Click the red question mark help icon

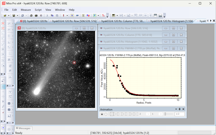(x=103, y=15)
